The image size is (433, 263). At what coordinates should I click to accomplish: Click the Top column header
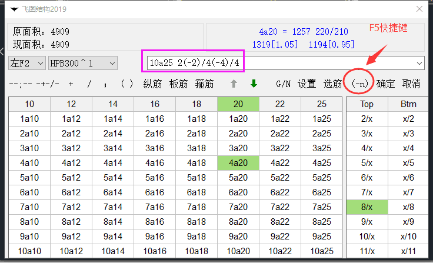367,104
